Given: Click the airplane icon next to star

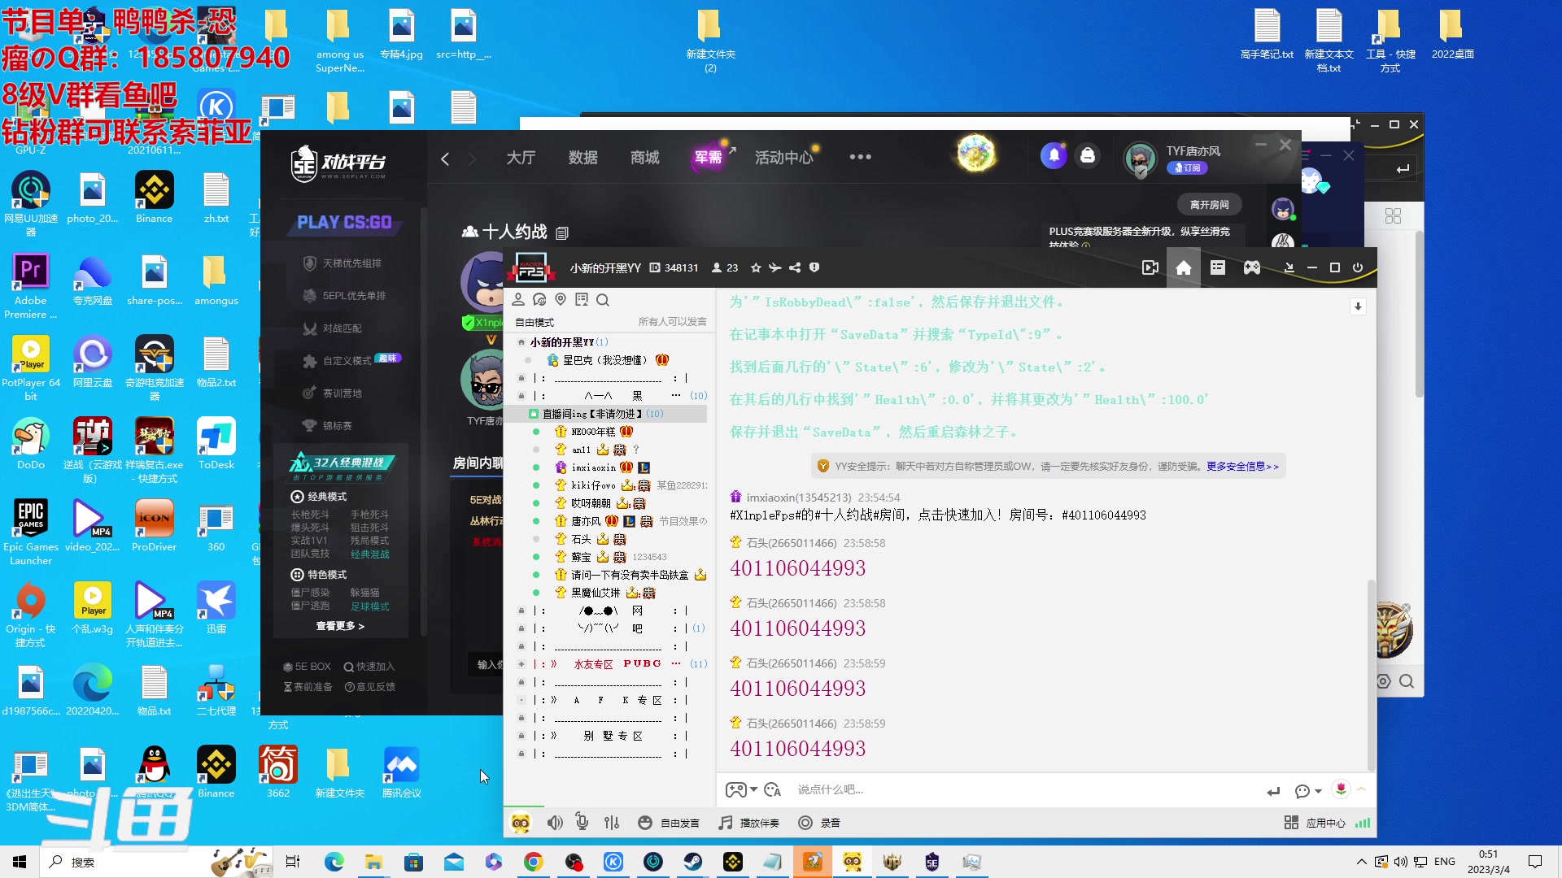Looking at the screenshot, I should coord(774,268).
